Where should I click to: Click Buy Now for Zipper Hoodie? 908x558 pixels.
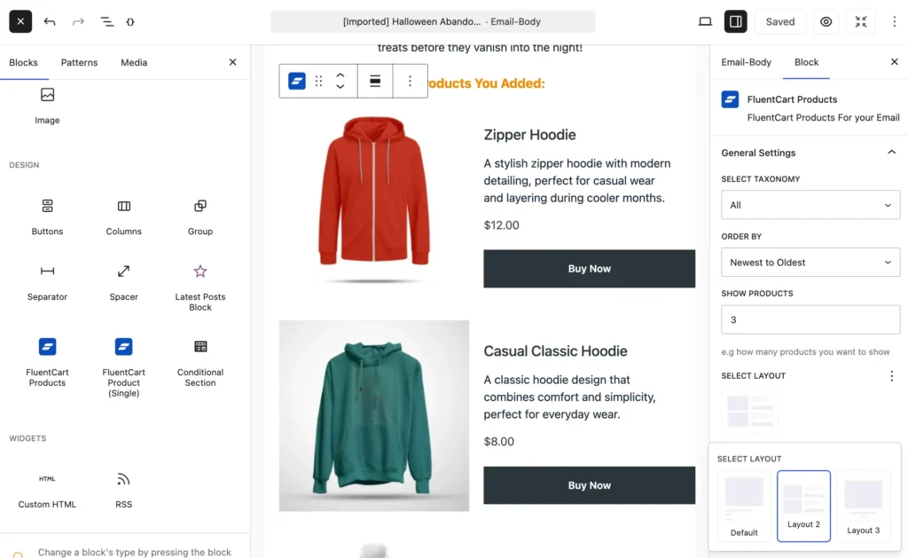(x=589, y=269)
